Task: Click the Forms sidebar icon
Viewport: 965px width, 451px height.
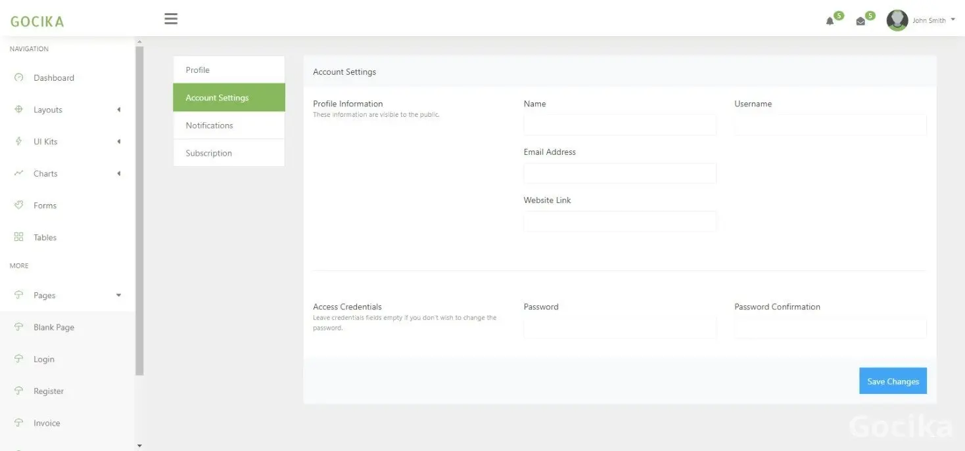Action: 18,205
